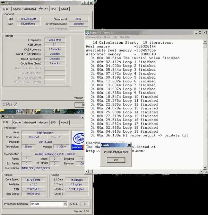Click the MMX, SSE, SSE2, SSE3 instructions field
The image size is (208, 215).
pos(53,168)
